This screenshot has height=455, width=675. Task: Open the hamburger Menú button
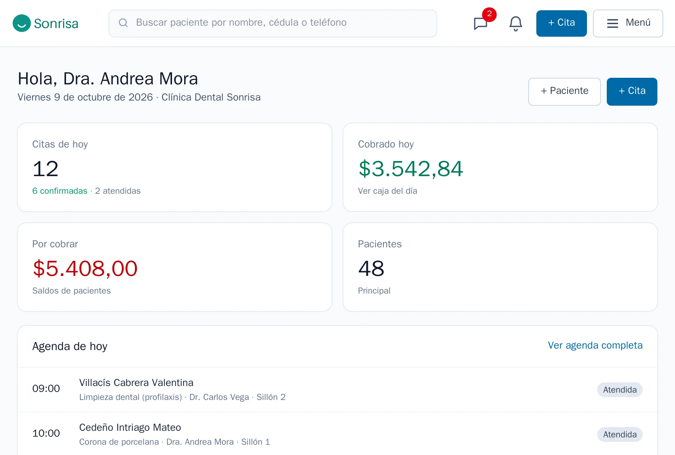click(x=628, y=23)
